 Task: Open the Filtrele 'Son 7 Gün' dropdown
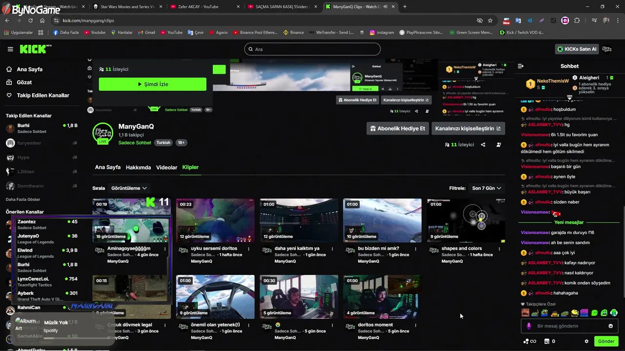pos(487,188)
